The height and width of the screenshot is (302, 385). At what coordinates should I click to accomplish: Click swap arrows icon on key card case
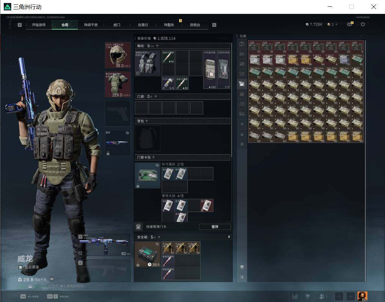[x=157, y=165]
